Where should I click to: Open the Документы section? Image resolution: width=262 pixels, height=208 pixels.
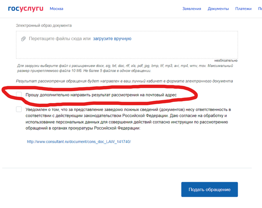click(218, 9)
